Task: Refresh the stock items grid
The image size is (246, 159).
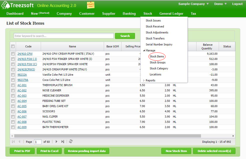Action: coord(71,142)
